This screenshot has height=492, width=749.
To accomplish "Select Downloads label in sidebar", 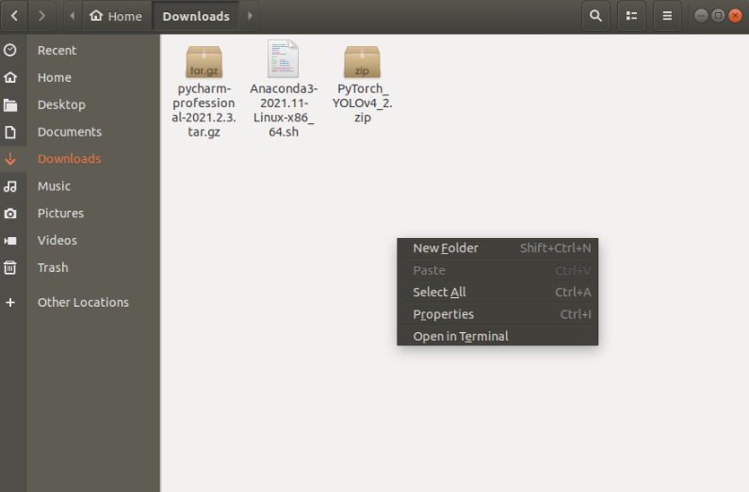I will (x=70, y=159).
